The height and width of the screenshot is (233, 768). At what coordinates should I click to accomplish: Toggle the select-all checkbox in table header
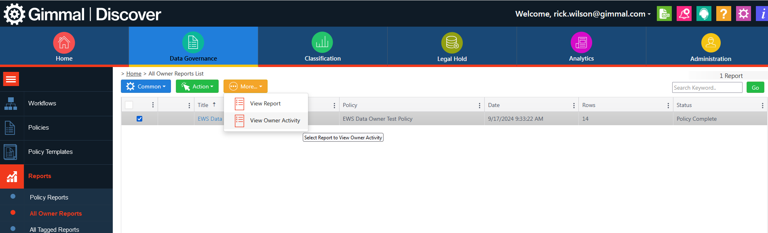coord(129,105)
